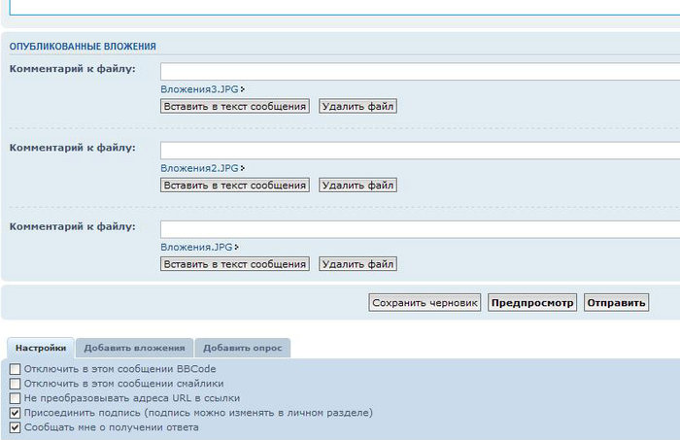680x440 pixels.
Task: Open the 'Добавить опрос' tab
Action: (242, 348)
